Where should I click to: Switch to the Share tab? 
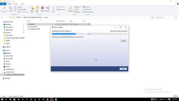pos(16,4)
